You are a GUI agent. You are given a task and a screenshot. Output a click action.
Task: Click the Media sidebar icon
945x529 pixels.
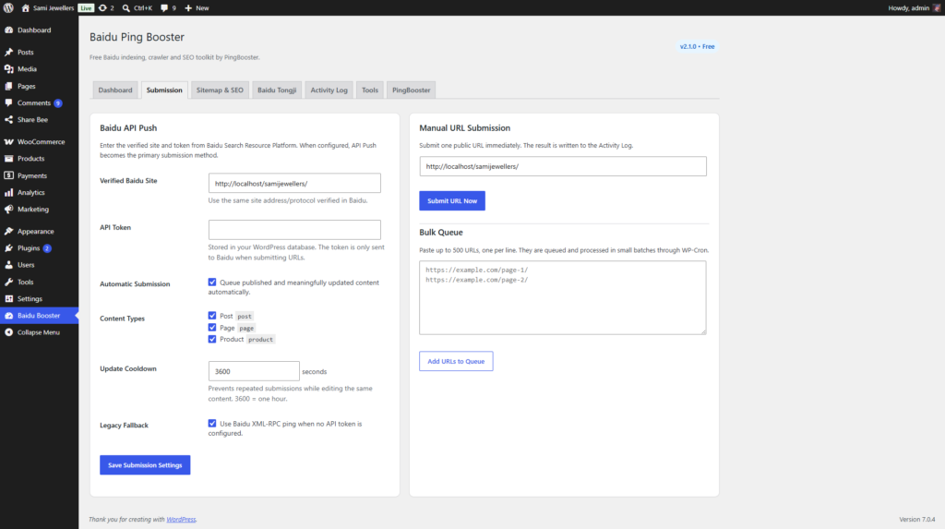coord(9,68)
